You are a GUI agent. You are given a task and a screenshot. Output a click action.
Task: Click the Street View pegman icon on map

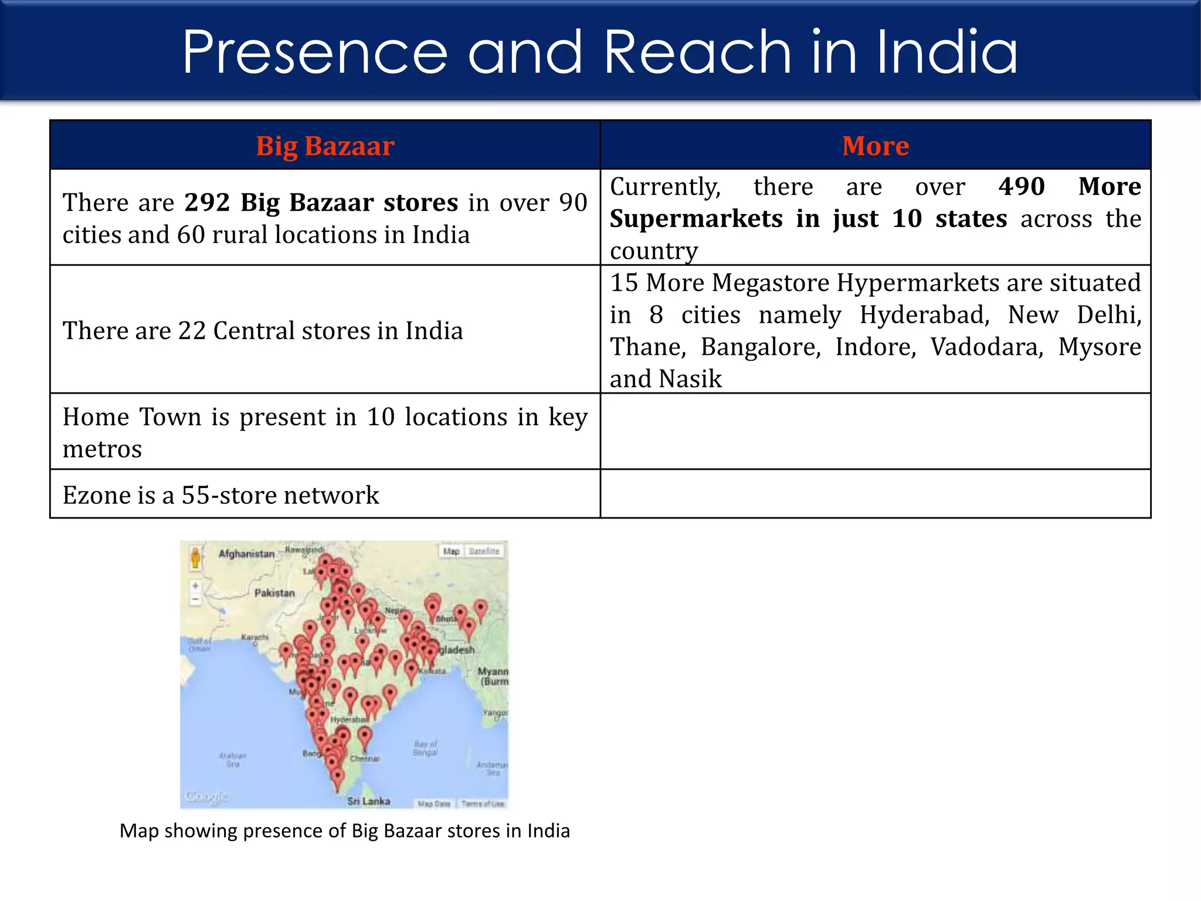(195, 557)
